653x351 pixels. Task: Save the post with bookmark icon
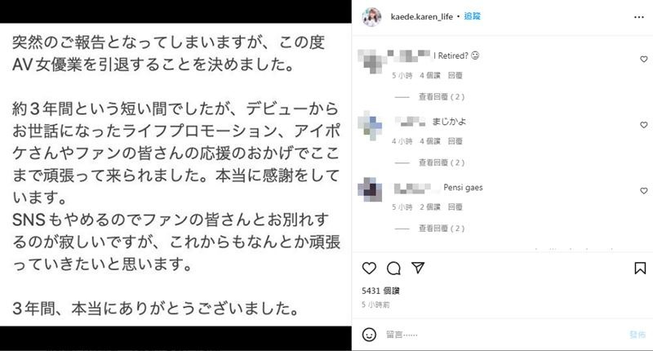(640, 268)
